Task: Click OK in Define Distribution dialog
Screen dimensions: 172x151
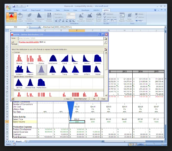Action: pyautogui.click(x=94, y=99)
